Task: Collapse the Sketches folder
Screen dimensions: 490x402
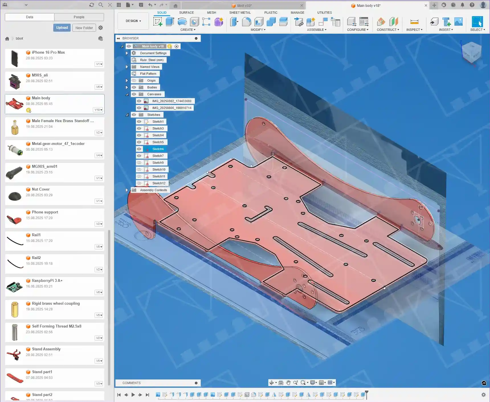Action: (127, 115)
